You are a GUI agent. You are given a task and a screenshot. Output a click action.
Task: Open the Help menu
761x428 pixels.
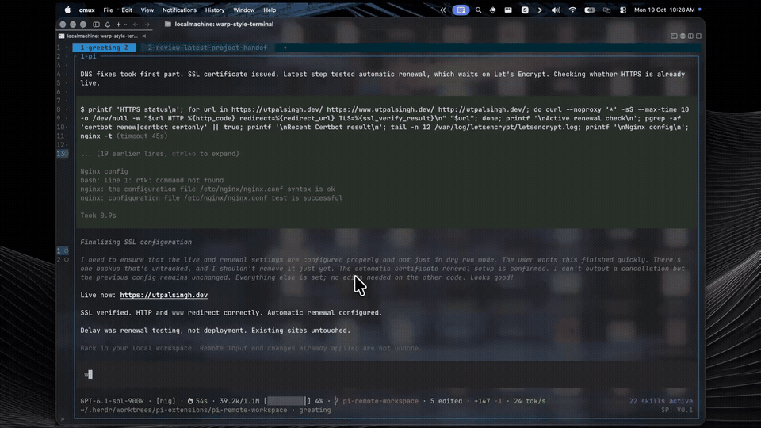[x=270, y=10]
